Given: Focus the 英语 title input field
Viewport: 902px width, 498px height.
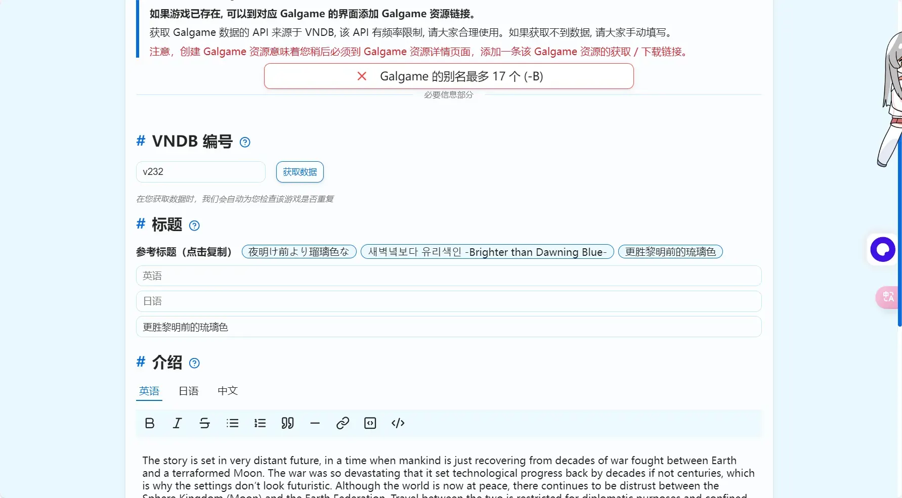Looking at the screenshot, I should pos(449,276).
